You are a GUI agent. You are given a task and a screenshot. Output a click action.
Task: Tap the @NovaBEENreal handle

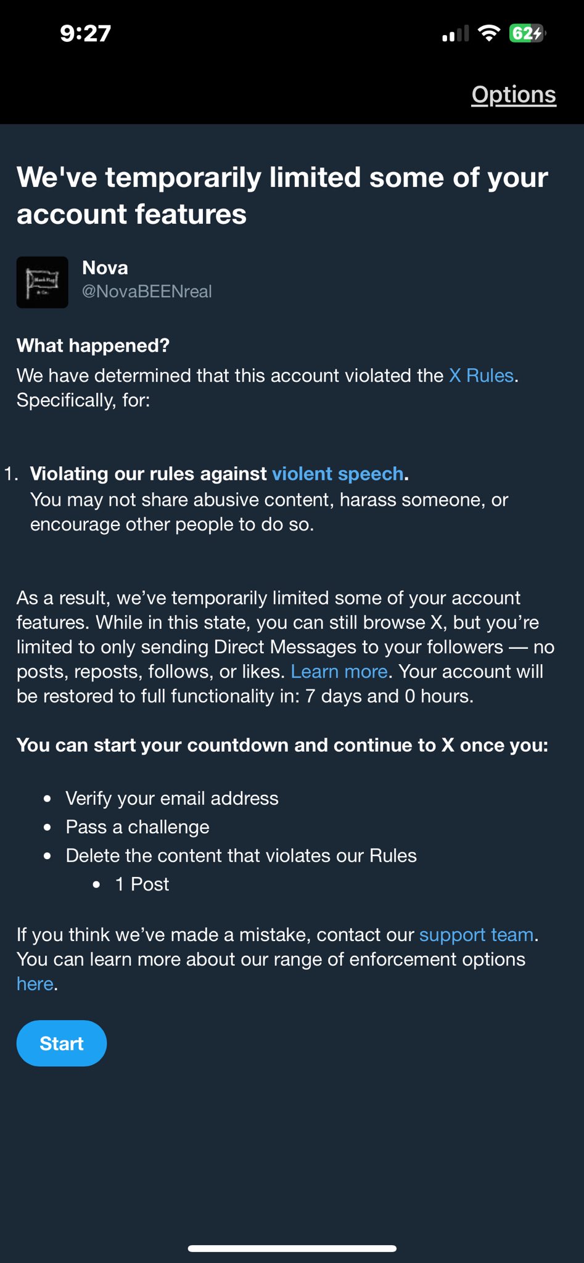coord(147,292)
